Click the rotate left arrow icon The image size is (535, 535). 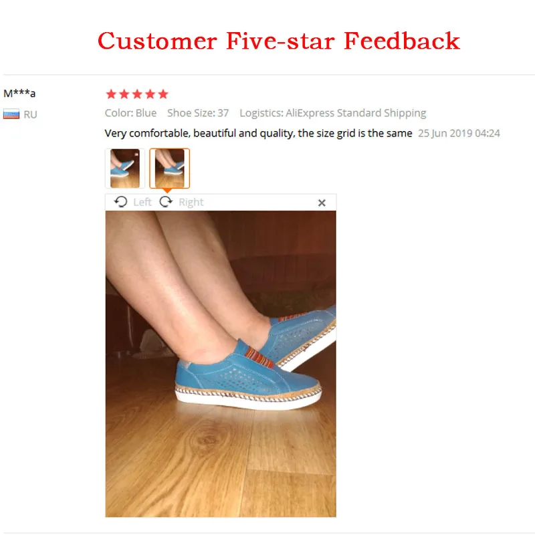120,202
